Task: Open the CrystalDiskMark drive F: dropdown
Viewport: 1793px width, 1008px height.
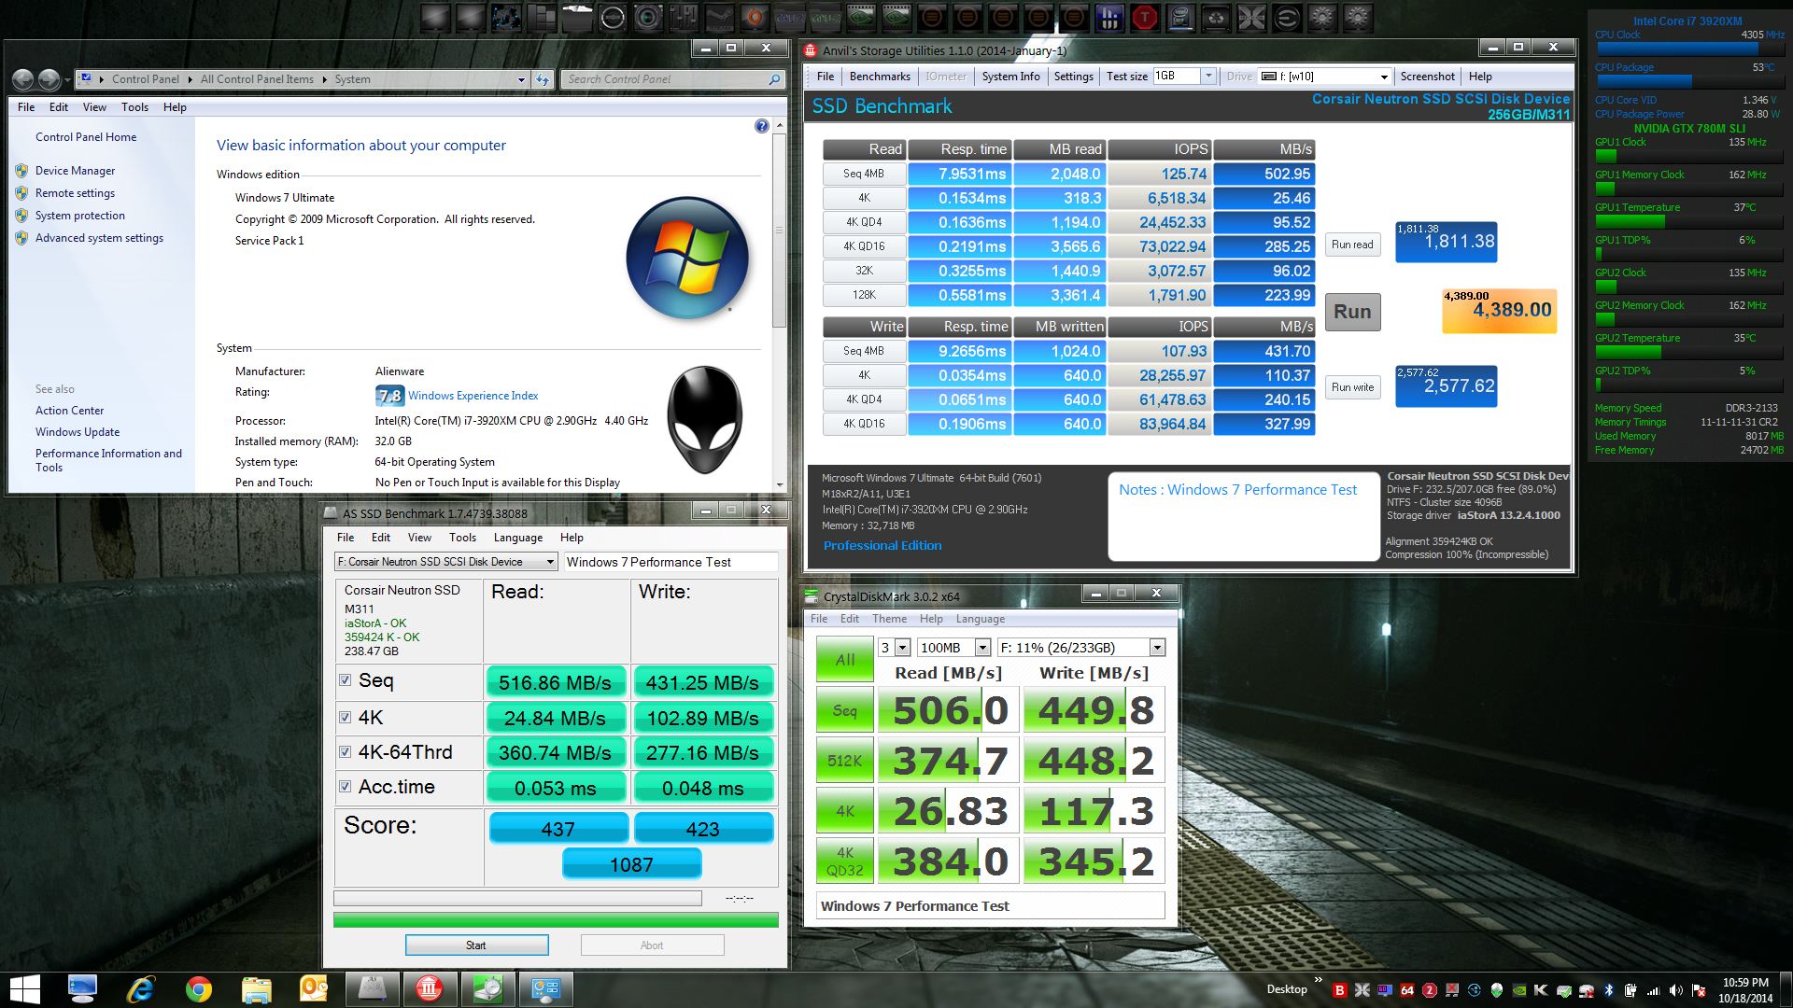Action: 1157,648
